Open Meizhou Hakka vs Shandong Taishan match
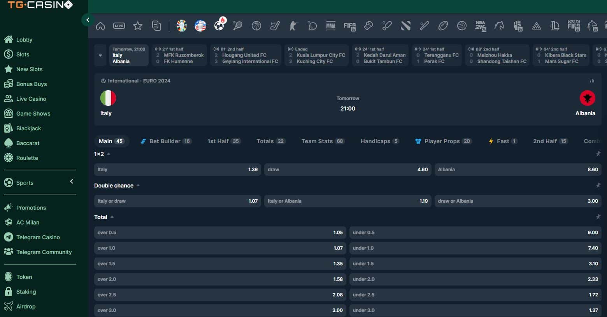This screenshot has width=607, height=317. [497, 55]
